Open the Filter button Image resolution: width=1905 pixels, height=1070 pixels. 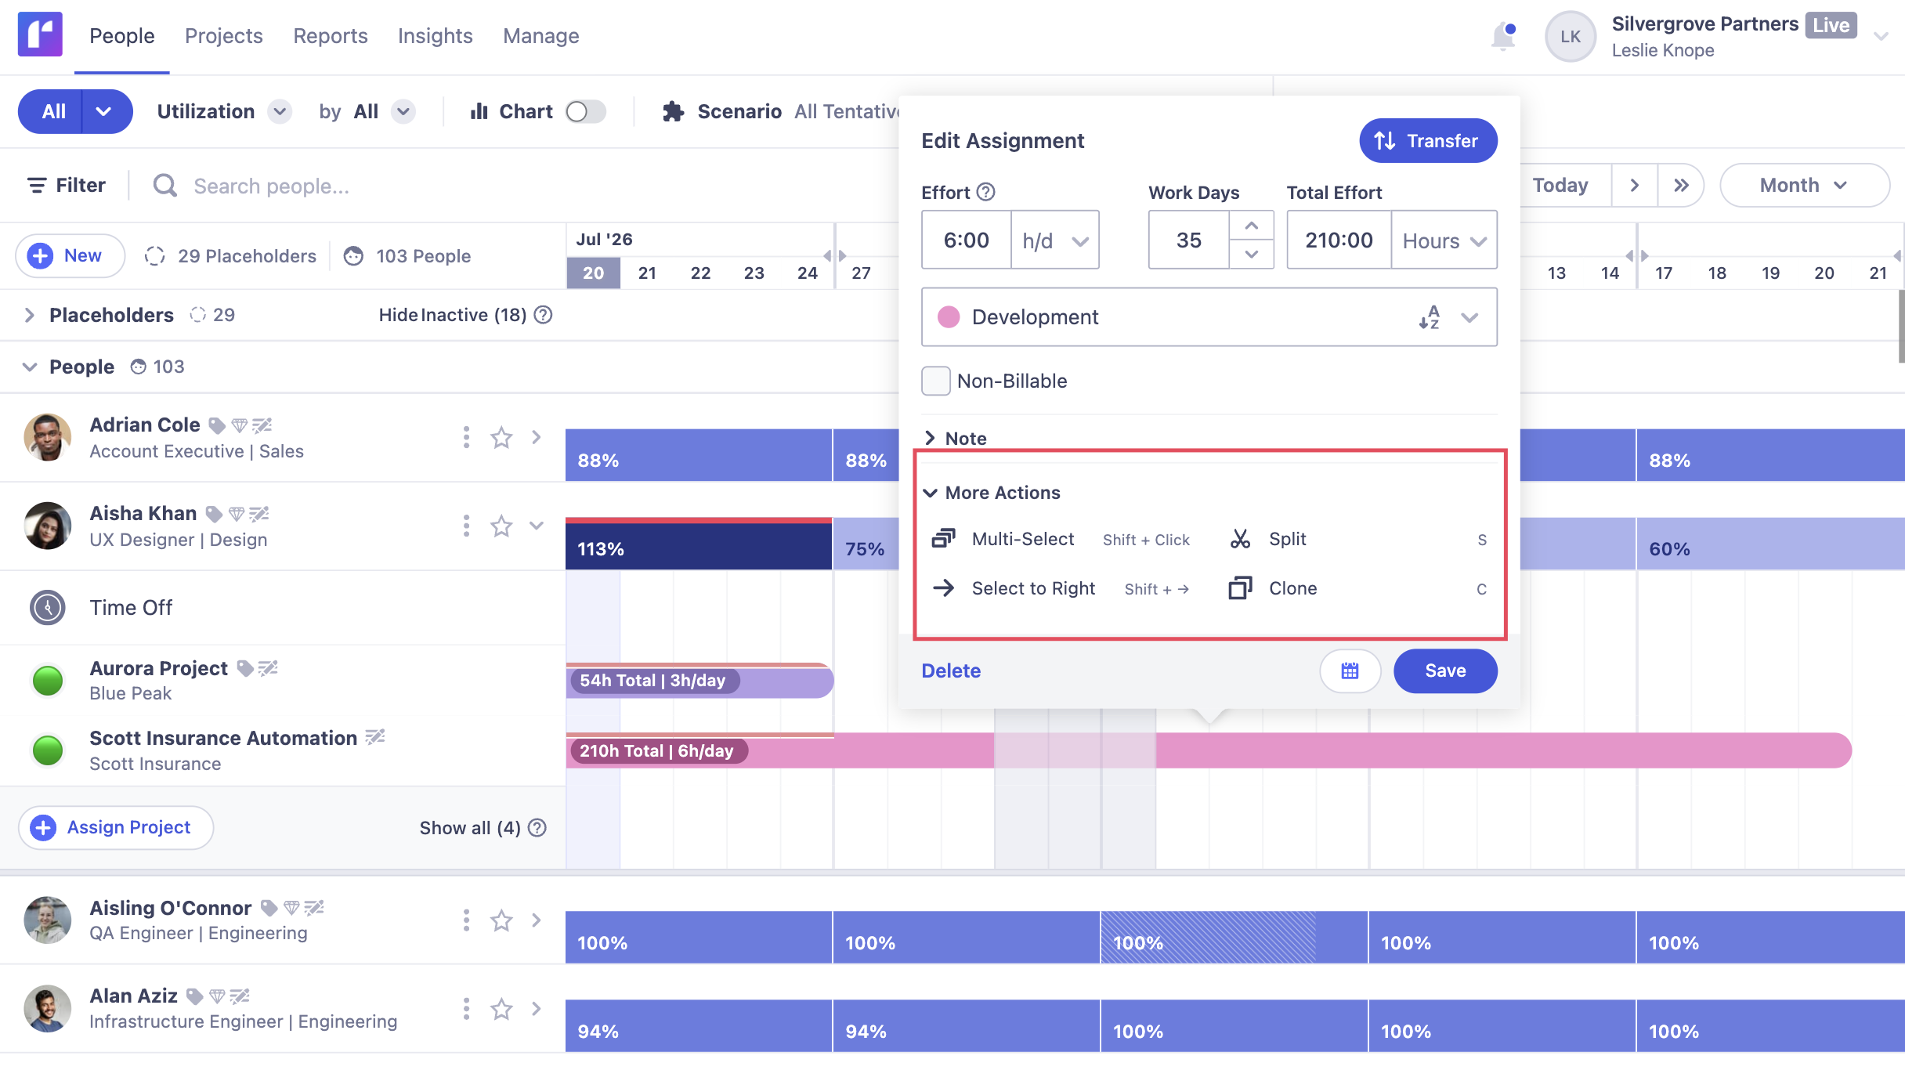coord(66,186)
